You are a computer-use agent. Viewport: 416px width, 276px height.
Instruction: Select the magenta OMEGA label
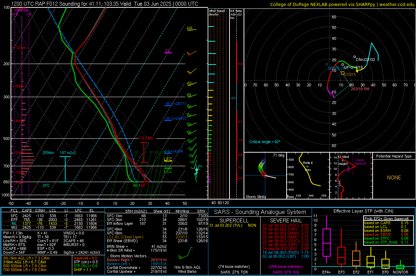point(22,10)
